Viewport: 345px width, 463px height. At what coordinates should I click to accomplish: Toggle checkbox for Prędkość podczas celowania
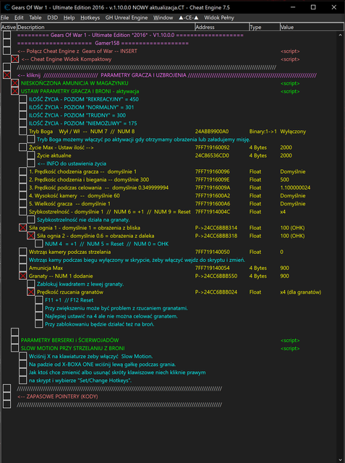coord(22,187)
